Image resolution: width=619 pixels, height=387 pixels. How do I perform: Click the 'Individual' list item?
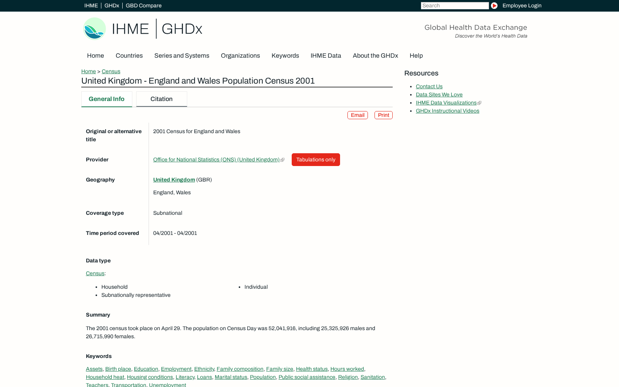pyautogui.click(x=256, y=287)
